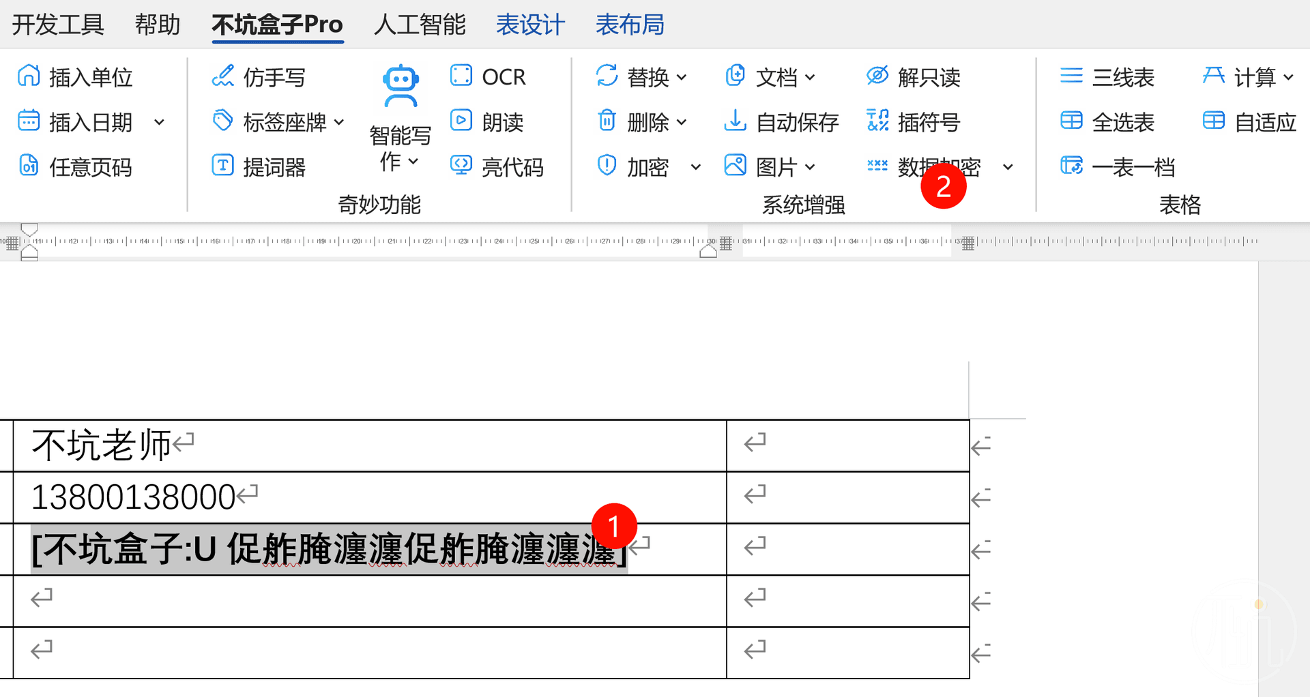
Task: Click the empty fourth row left cell
Action: click(x=370, y=601)
